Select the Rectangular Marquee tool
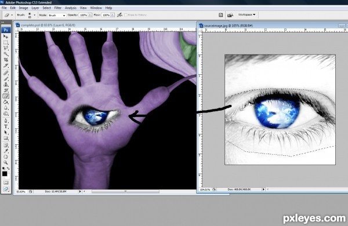Viewport: 348px width, 226px height. tap(6, 42)
